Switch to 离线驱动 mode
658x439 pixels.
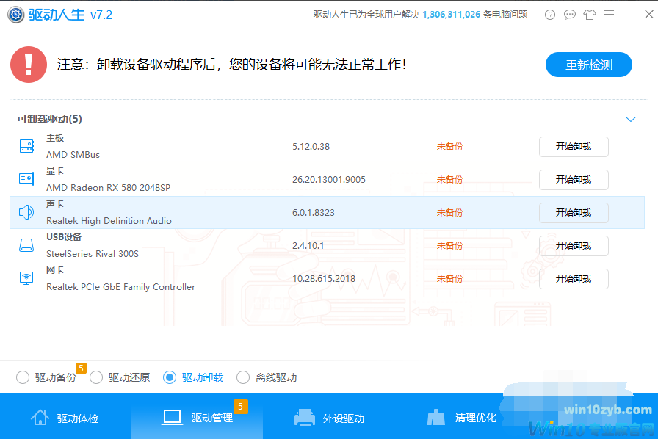pyautogui.click(x=243, y=377)
